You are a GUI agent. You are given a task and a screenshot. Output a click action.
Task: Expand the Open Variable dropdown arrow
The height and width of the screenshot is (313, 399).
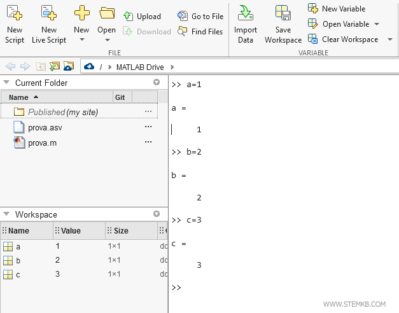[377, 24]
